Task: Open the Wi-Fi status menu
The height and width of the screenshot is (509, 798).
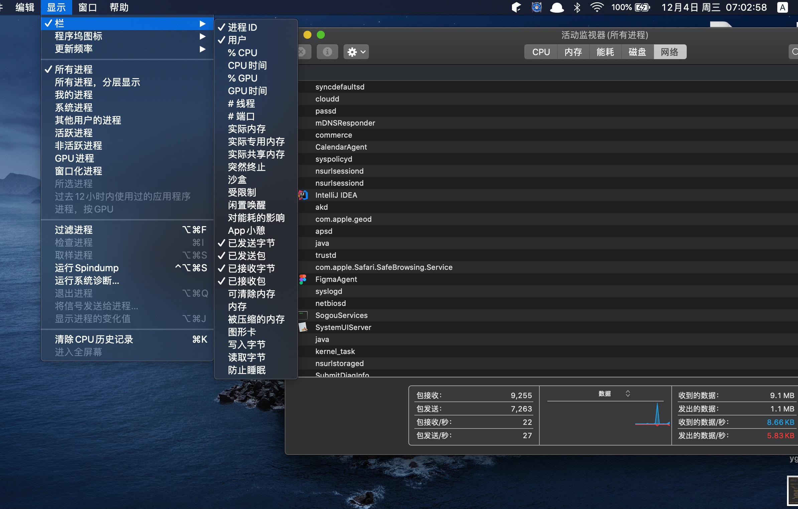Action: [x=597, y=7]
